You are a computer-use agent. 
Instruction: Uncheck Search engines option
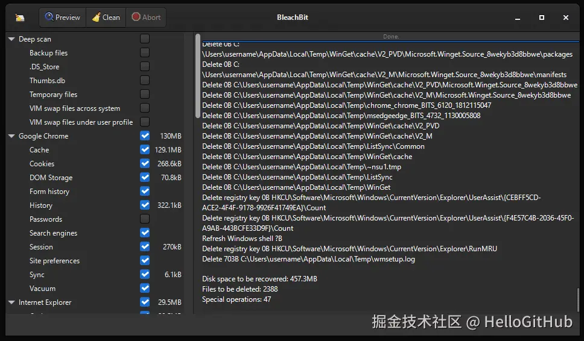tap(145, 233)
